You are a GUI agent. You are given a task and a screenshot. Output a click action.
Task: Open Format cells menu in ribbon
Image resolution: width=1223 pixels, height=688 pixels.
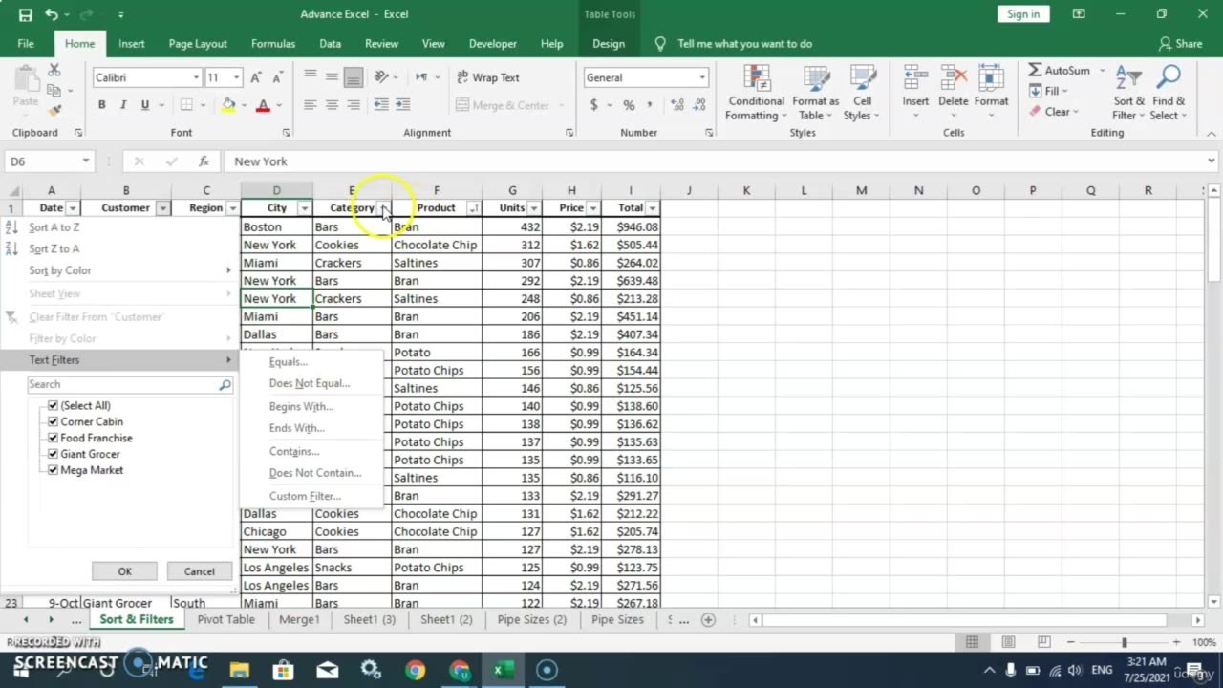[x=991, y=94]
